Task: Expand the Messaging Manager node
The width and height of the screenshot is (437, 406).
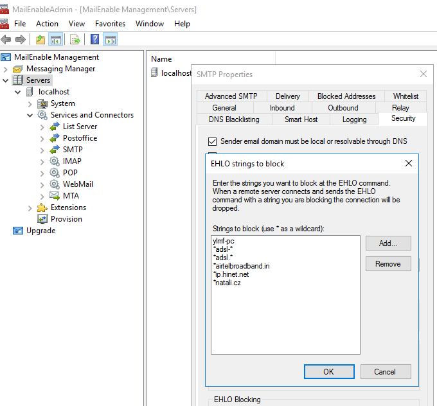Action: click(6, 69)
